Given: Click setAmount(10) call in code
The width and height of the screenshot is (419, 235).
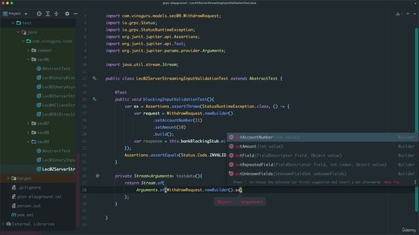Looking at the screenshot, I should click(x=169, y=127).
